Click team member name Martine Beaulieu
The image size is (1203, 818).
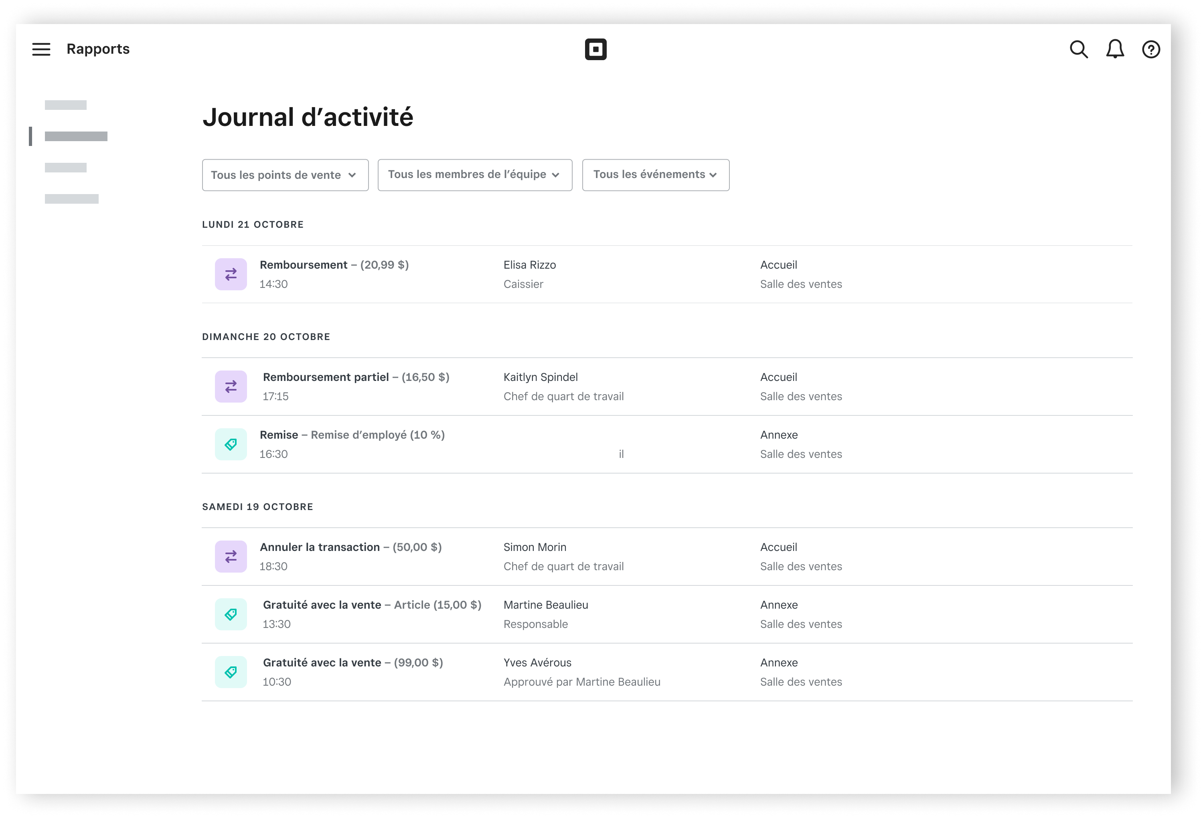tap(546, 605)
